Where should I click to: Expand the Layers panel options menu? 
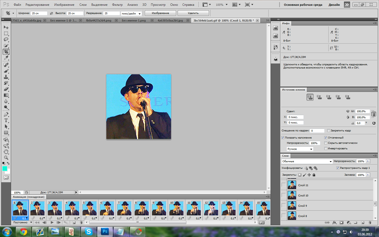375,156
